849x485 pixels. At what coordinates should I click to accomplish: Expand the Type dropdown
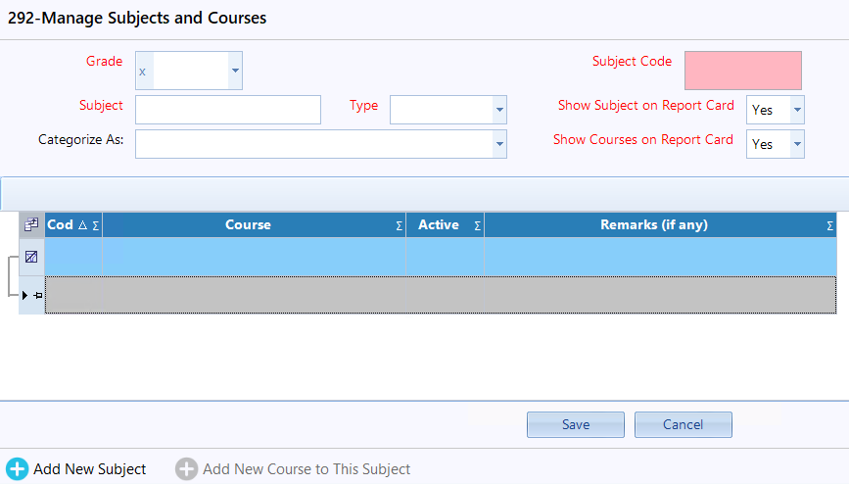click(x=499, y=110)
